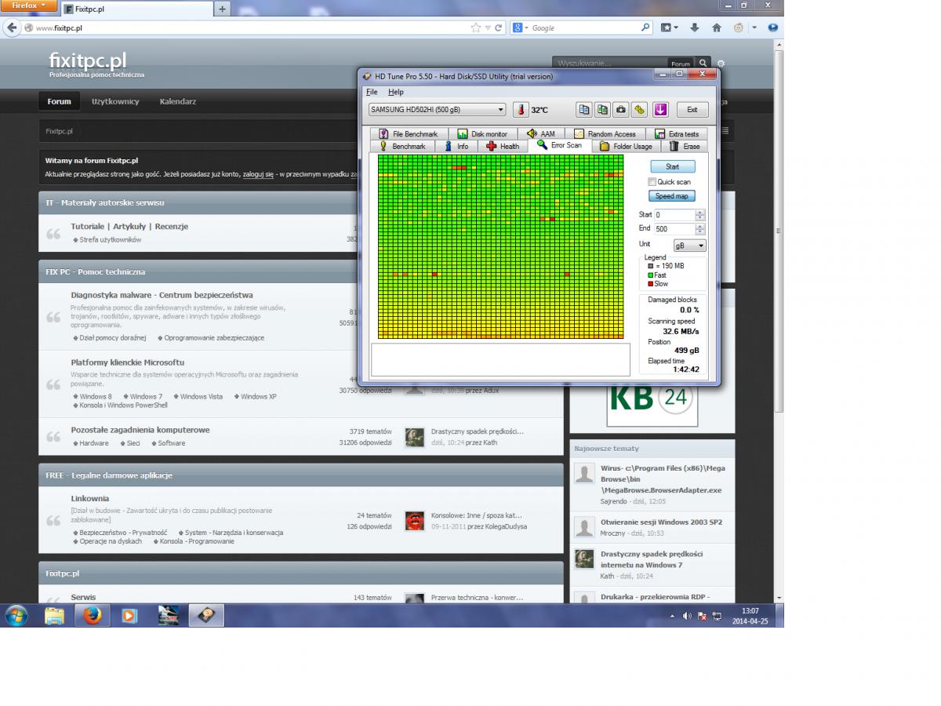Click the Firefox home icon
Viewport: 941px width, 706px height.
[717, 27]
